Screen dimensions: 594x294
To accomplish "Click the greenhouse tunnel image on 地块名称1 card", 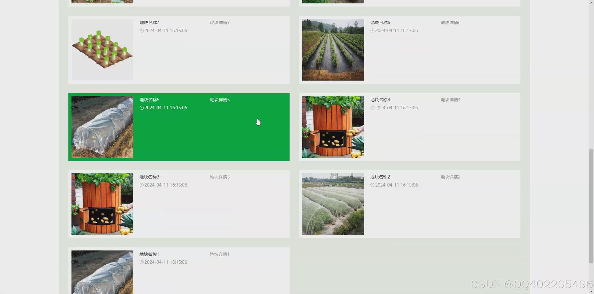I will pos(102,272).
